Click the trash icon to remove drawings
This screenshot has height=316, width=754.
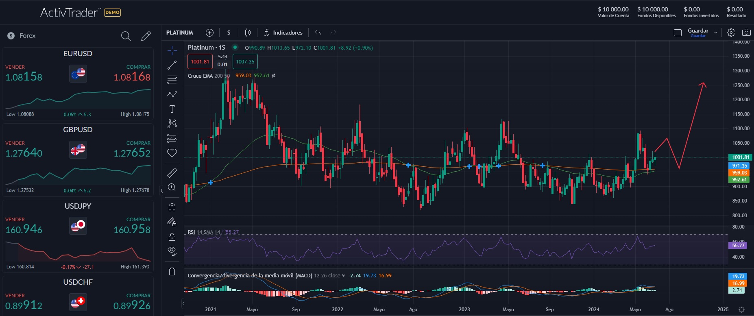click(x=172, y=271)
